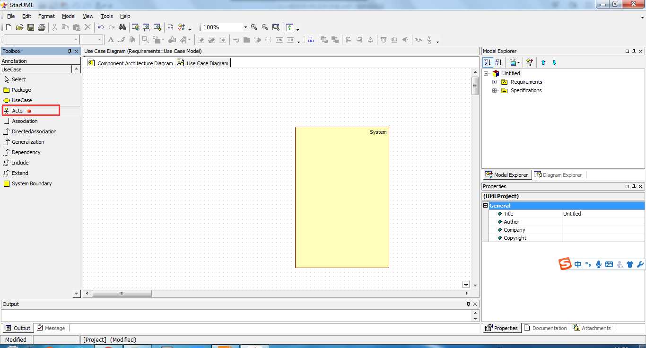Click the Print toolbar icon
The height and width of the screenshot is (348, 646).
(41, 27)
